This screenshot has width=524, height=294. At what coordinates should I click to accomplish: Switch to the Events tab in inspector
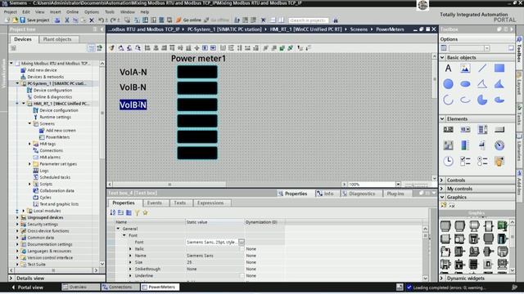tap(154, 203)
